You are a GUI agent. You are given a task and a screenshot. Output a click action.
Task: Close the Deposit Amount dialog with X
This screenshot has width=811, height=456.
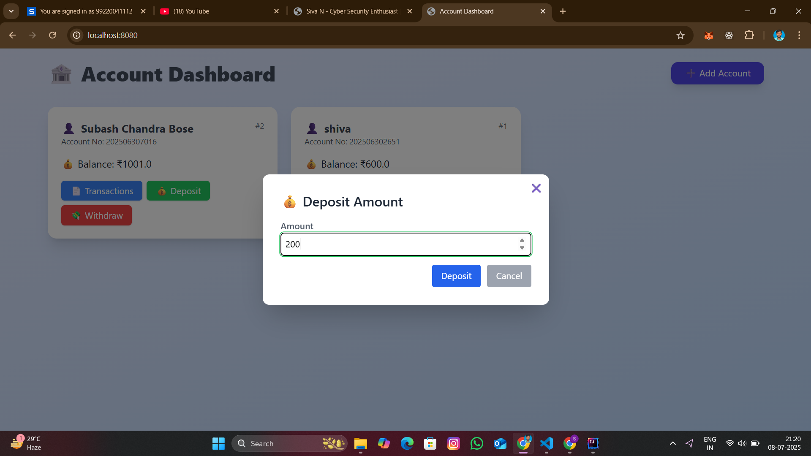[536, 188]
